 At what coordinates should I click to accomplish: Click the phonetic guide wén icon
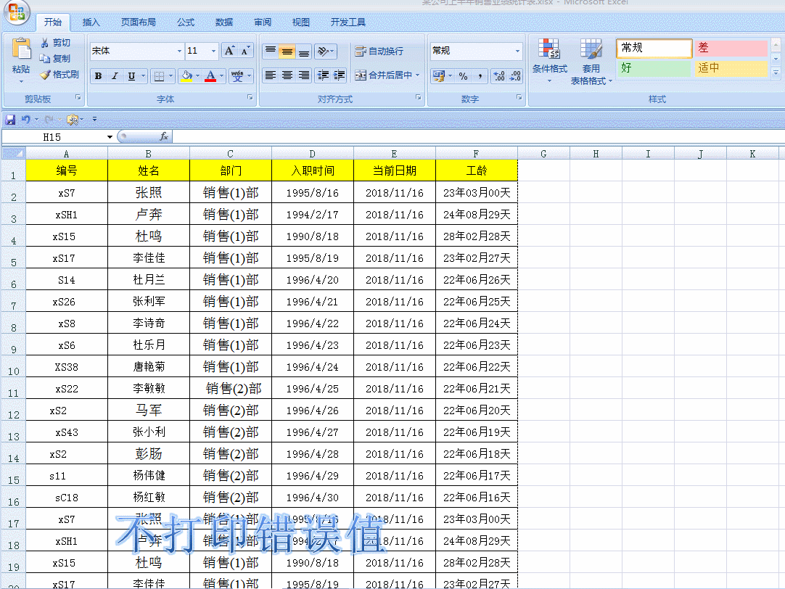coord(237,76)
